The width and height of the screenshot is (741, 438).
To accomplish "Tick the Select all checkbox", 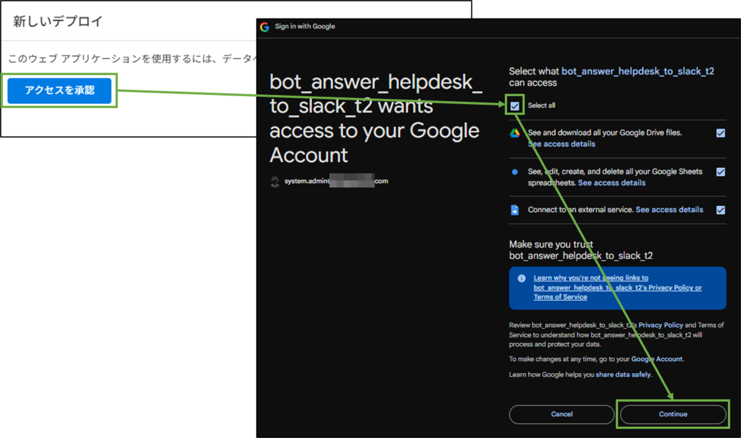I will point(515,105).
